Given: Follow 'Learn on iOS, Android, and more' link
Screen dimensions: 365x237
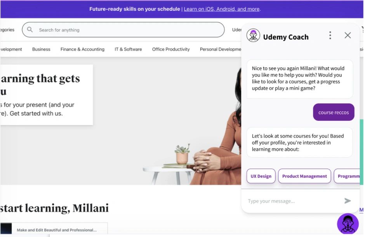Looking at the screenshot, I should pyautogui.click(x=222, y=9).
